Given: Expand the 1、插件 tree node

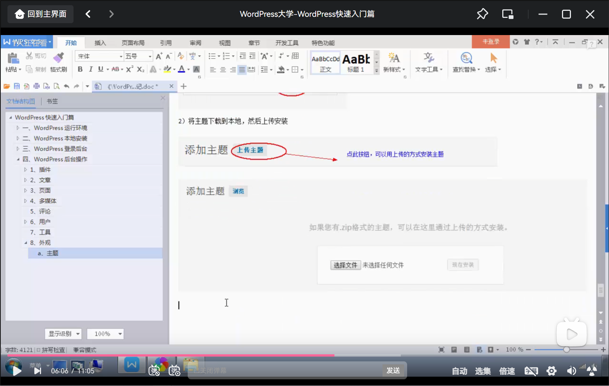Looking at the screenshot, I should tap(25, 170).
